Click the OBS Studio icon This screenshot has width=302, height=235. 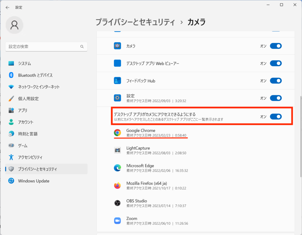[117, 203]
